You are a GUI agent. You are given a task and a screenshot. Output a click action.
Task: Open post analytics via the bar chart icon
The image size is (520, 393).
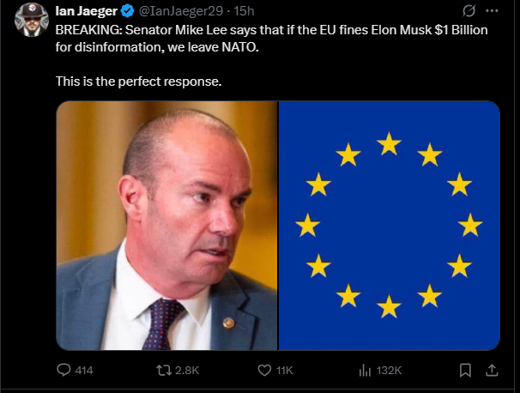(x=364, y=370)
